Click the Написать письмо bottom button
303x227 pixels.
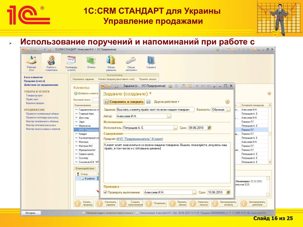click(x=200, y=203)
